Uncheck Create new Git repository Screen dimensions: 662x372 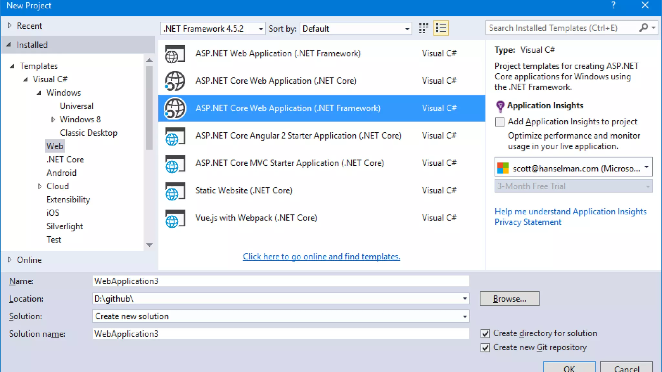point(485,348)
